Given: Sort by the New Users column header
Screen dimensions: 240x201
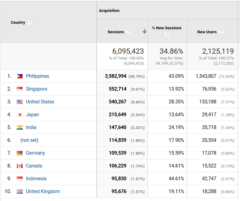Looking at the screenshot, I should 207,32.
